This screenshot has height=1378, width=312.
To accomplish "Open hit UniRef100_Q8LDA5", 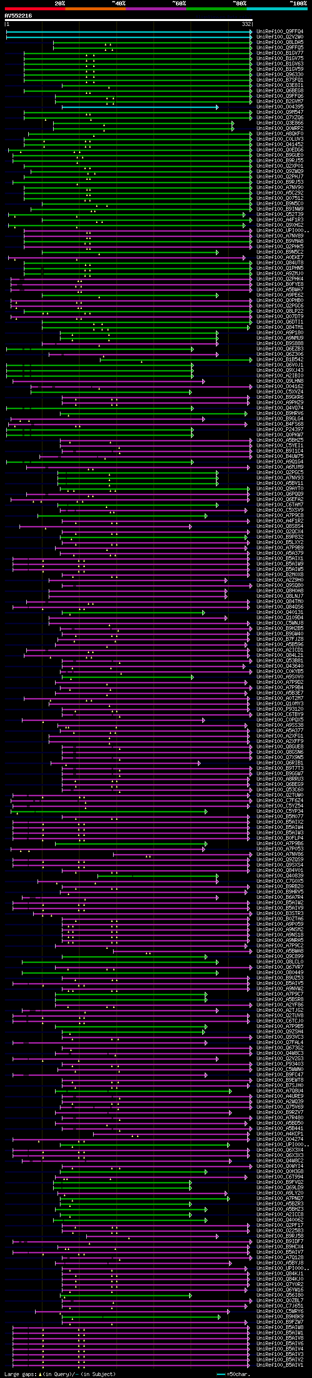I will pyautogui.click(x=280, y=42).
